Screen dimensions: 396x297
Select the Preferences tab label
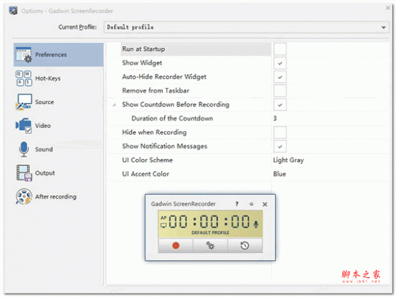51,55
